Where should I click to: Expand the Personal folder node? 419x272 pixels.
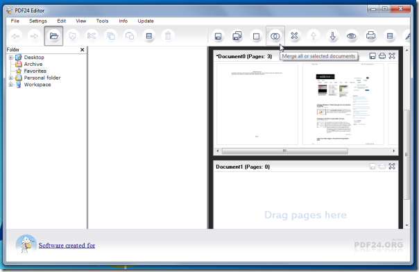point(10,78)
